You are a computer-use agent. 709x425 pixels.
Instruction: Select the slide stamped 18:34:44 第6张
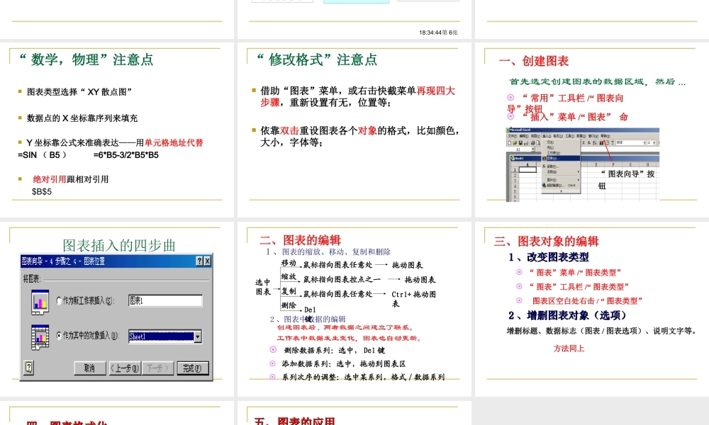(354, 19)
